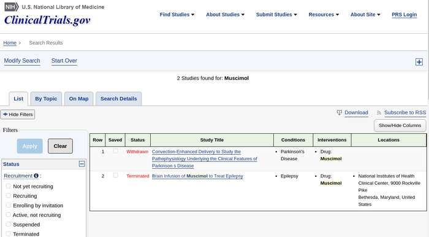Open the About Site menu
429x237 pixels.
365,15
